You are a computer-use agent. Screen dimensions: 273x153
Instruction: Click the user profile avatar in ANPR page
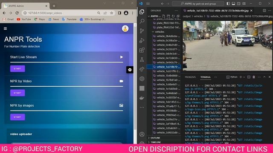tap(125, 28)
